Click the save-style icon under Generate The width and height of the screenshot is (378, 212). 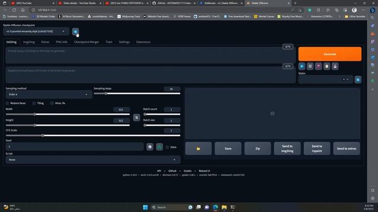click(x=335, y=67)
